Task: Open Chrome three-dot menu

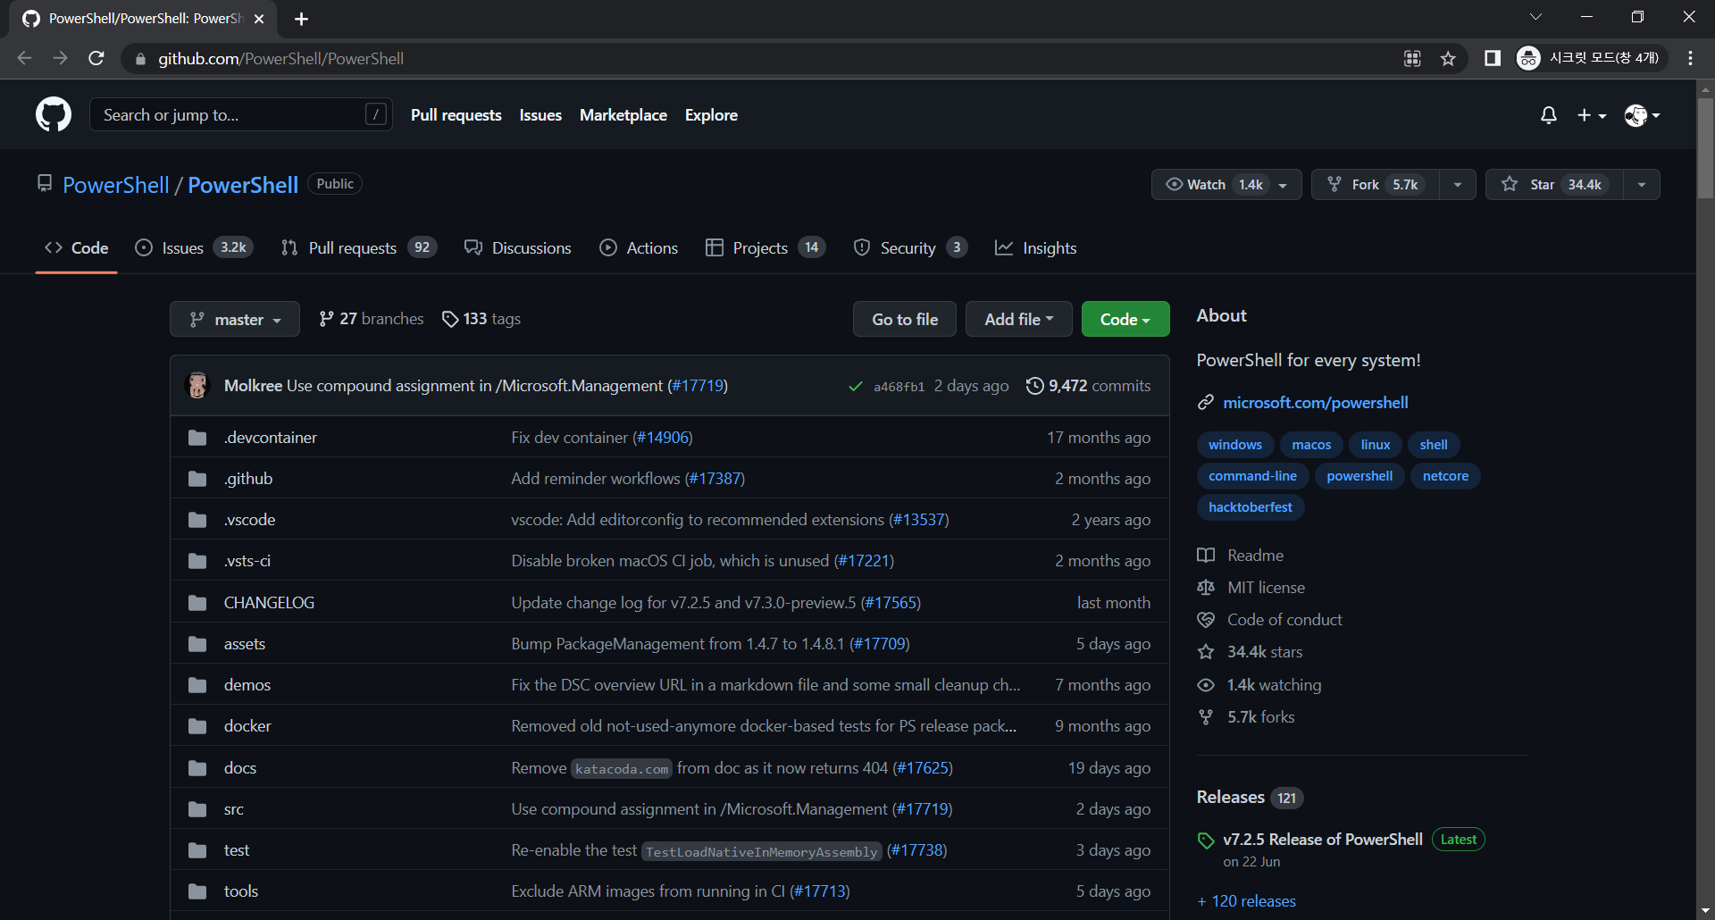Action: (x=1690, y=59)
